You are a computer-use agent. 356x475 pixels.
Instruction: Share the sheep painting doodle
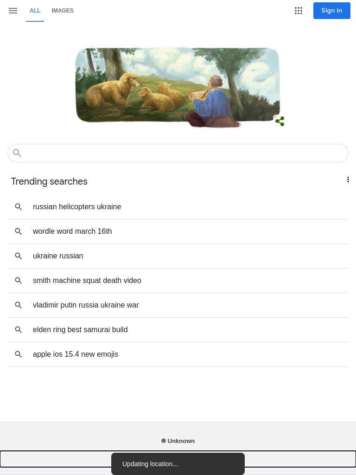[x=280, y=121]
